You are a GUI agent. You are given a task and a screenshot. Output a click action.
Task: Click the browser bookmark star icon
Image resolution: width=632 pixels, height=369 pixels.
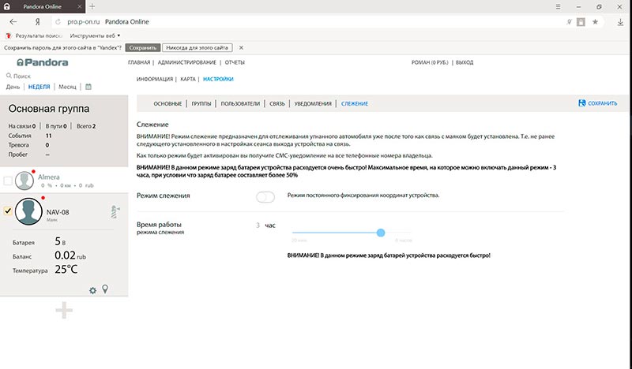[595, 22]
